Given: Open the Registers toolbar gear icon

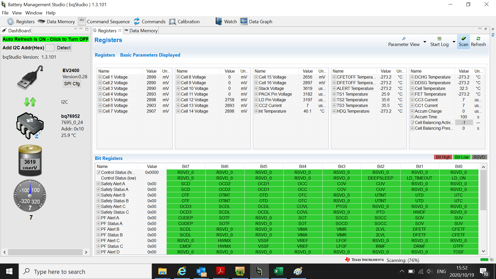Looking at the screenshot, I should pos(11,21).
